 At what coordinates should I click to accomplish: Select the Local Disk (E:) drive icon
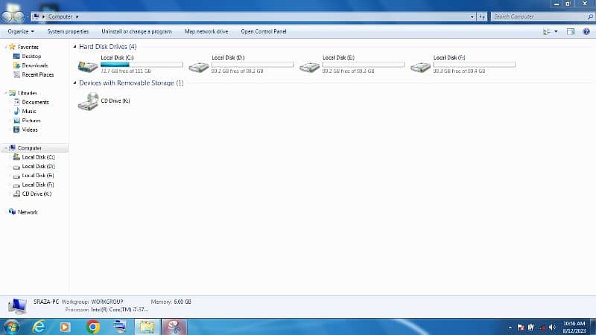(x=309, y=66)
